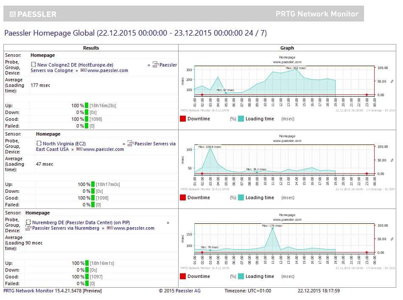Image resolution: width=403 pixels, height=300 pixels.
Task: Click the 'Max: 104.8 msec' marker in second graph
Action: [210, 147]
